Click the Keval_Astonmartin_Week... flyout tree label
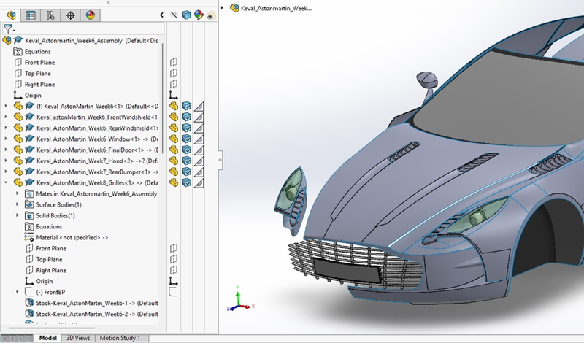Screen dimensions: 584x343 pyautogui.click(x=276, y=8)
